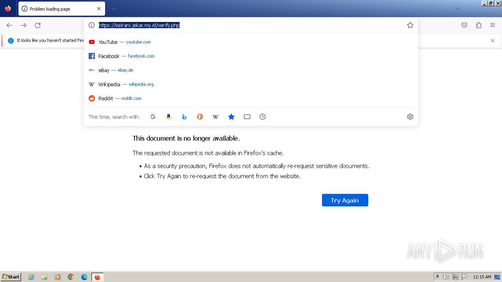
Task: Bookmark this page with the star icon
Action: 410,25
